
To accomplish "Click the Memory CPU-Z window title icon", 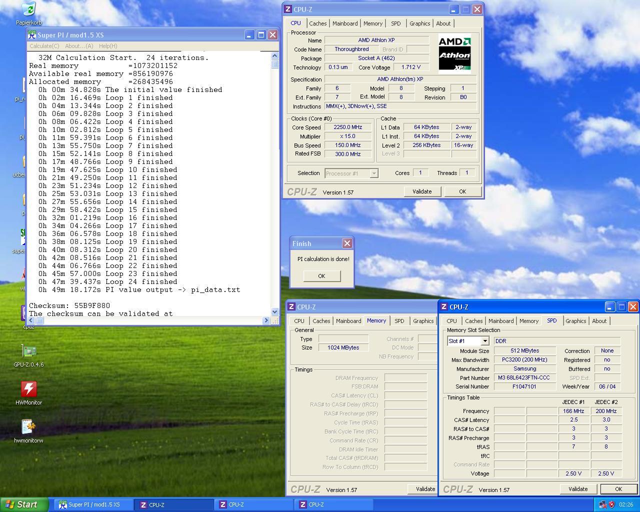I will click(291, 306).
